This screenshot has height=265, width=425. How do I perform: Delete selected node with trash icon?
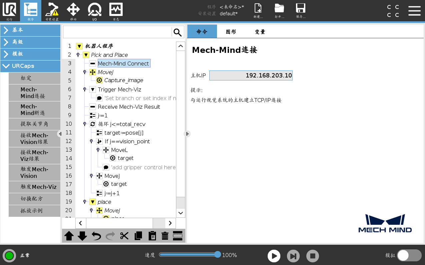[165, 236]
